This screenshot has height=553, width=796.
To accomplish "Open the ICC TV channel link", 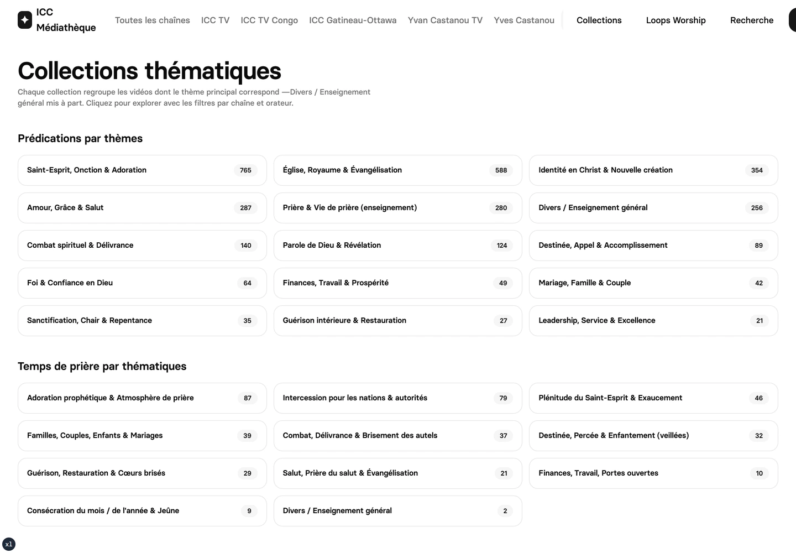I will 215,20.
